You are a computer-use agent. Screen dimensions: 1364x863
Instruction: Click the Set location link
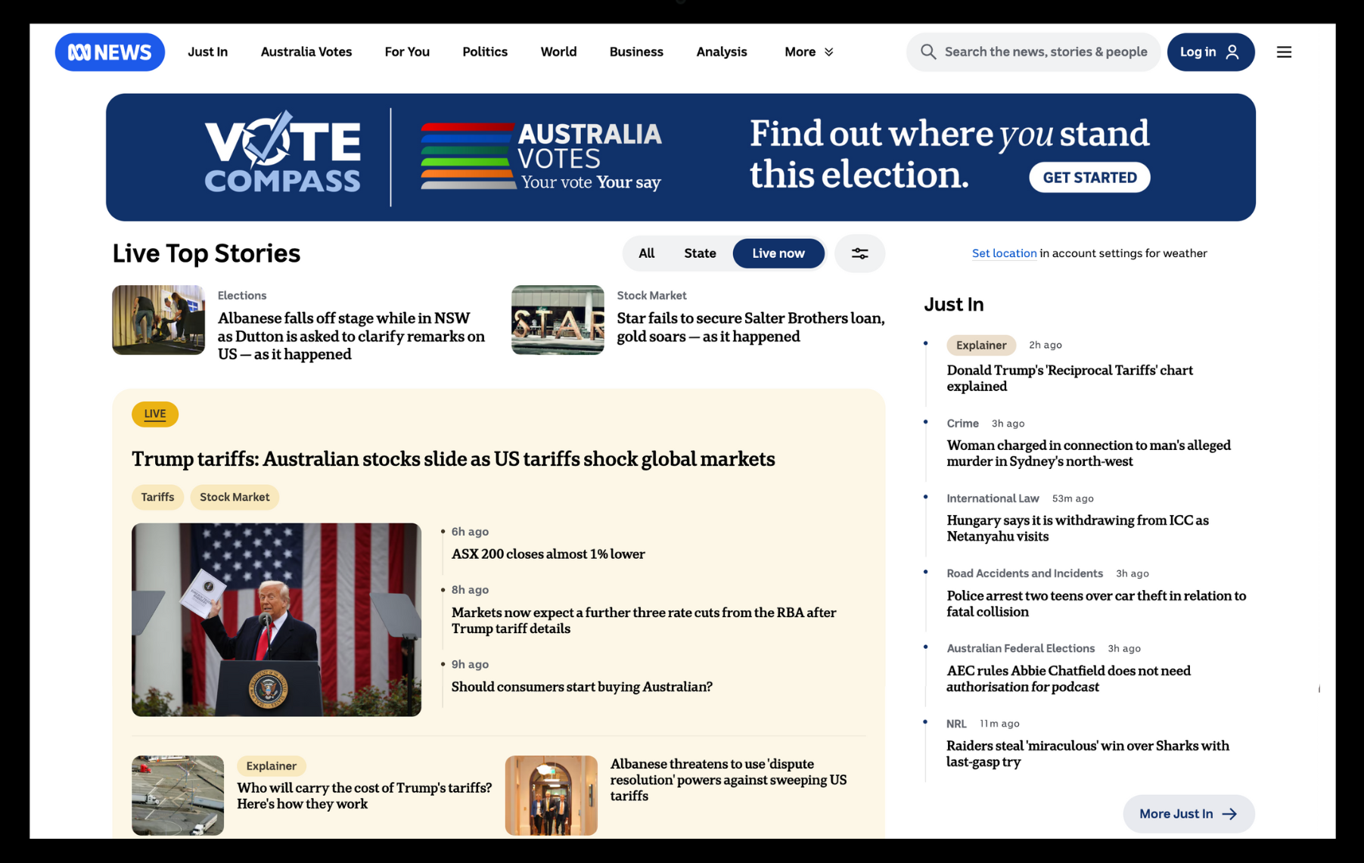1004,253
